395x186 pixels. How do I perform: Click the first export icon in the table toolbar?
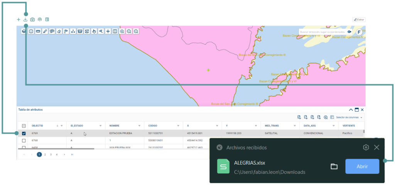tap(299, 117)
